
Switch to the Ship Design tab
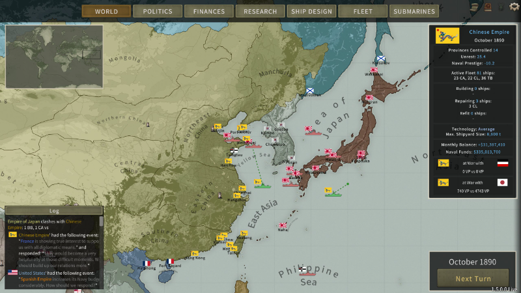click(x=310, y=11)
